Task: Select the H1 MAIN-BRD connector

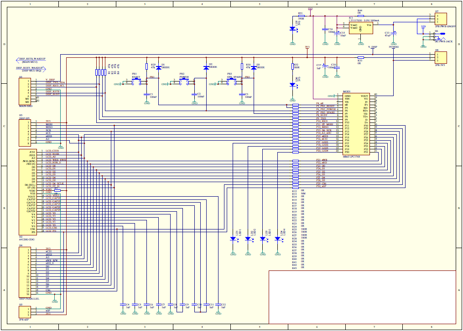Action: click(x=25, y=92)
